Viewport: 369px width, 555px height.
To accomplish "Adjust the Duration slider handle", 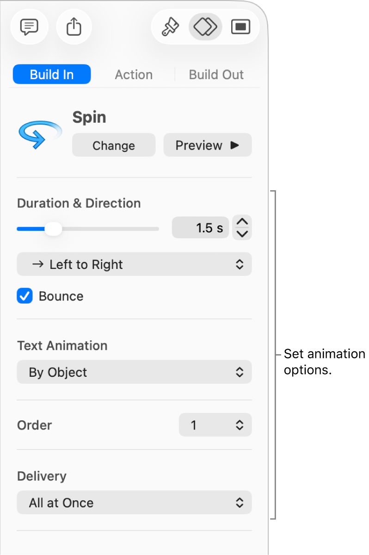I will point(54,228).
